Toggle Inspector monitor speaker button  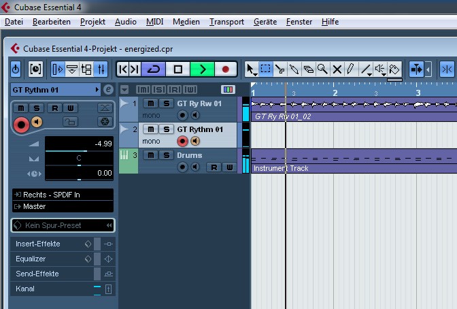pyautogui.click(x=37, y=122)
